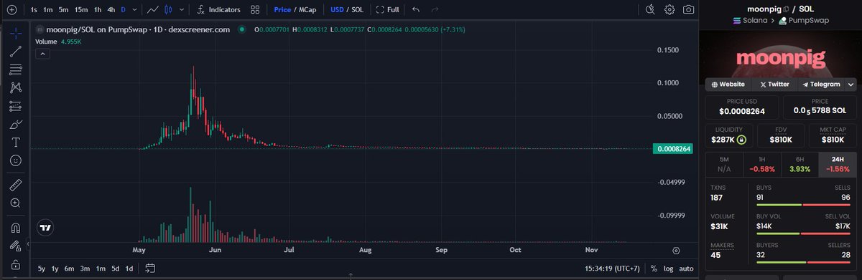
Task: Select the brush drawing tool
Action: pos(15,125)
